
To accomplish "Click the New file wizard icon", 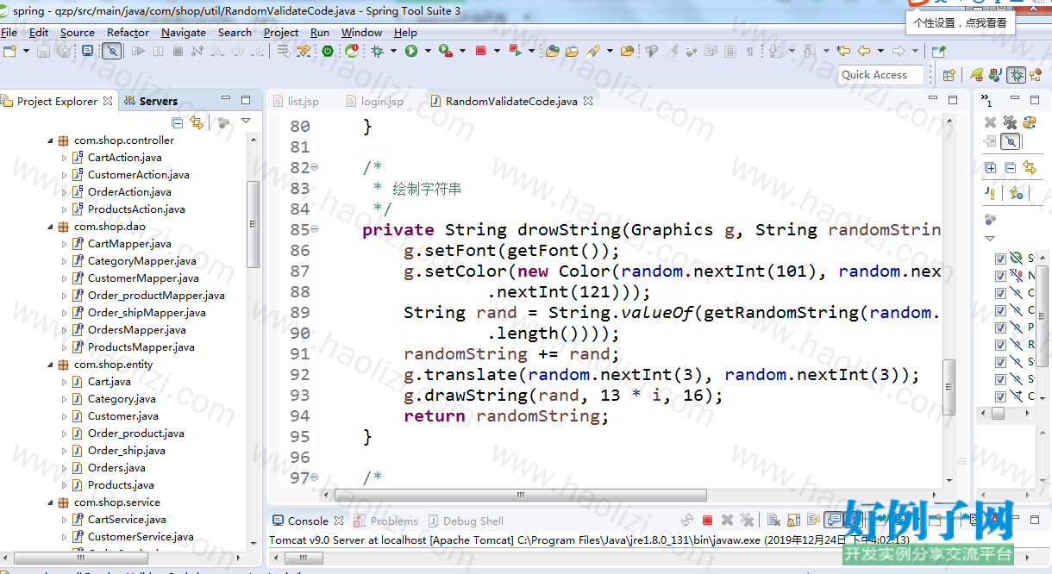I will (x=9, y=51).
